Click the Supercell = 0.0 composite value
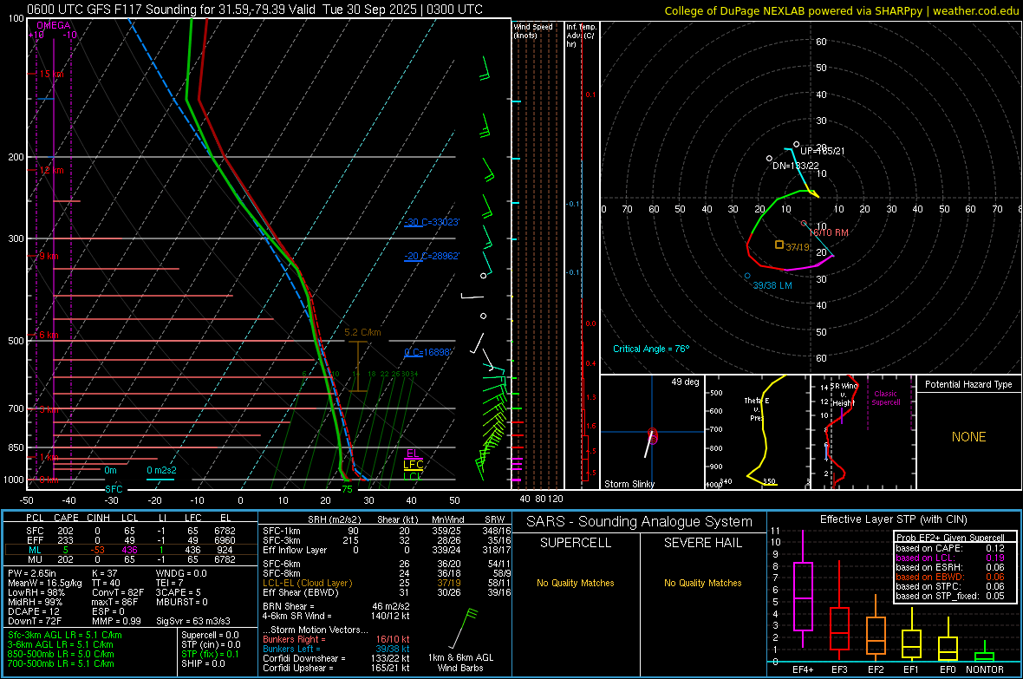Screen dimensions: 1023x679 pos(210,635)
